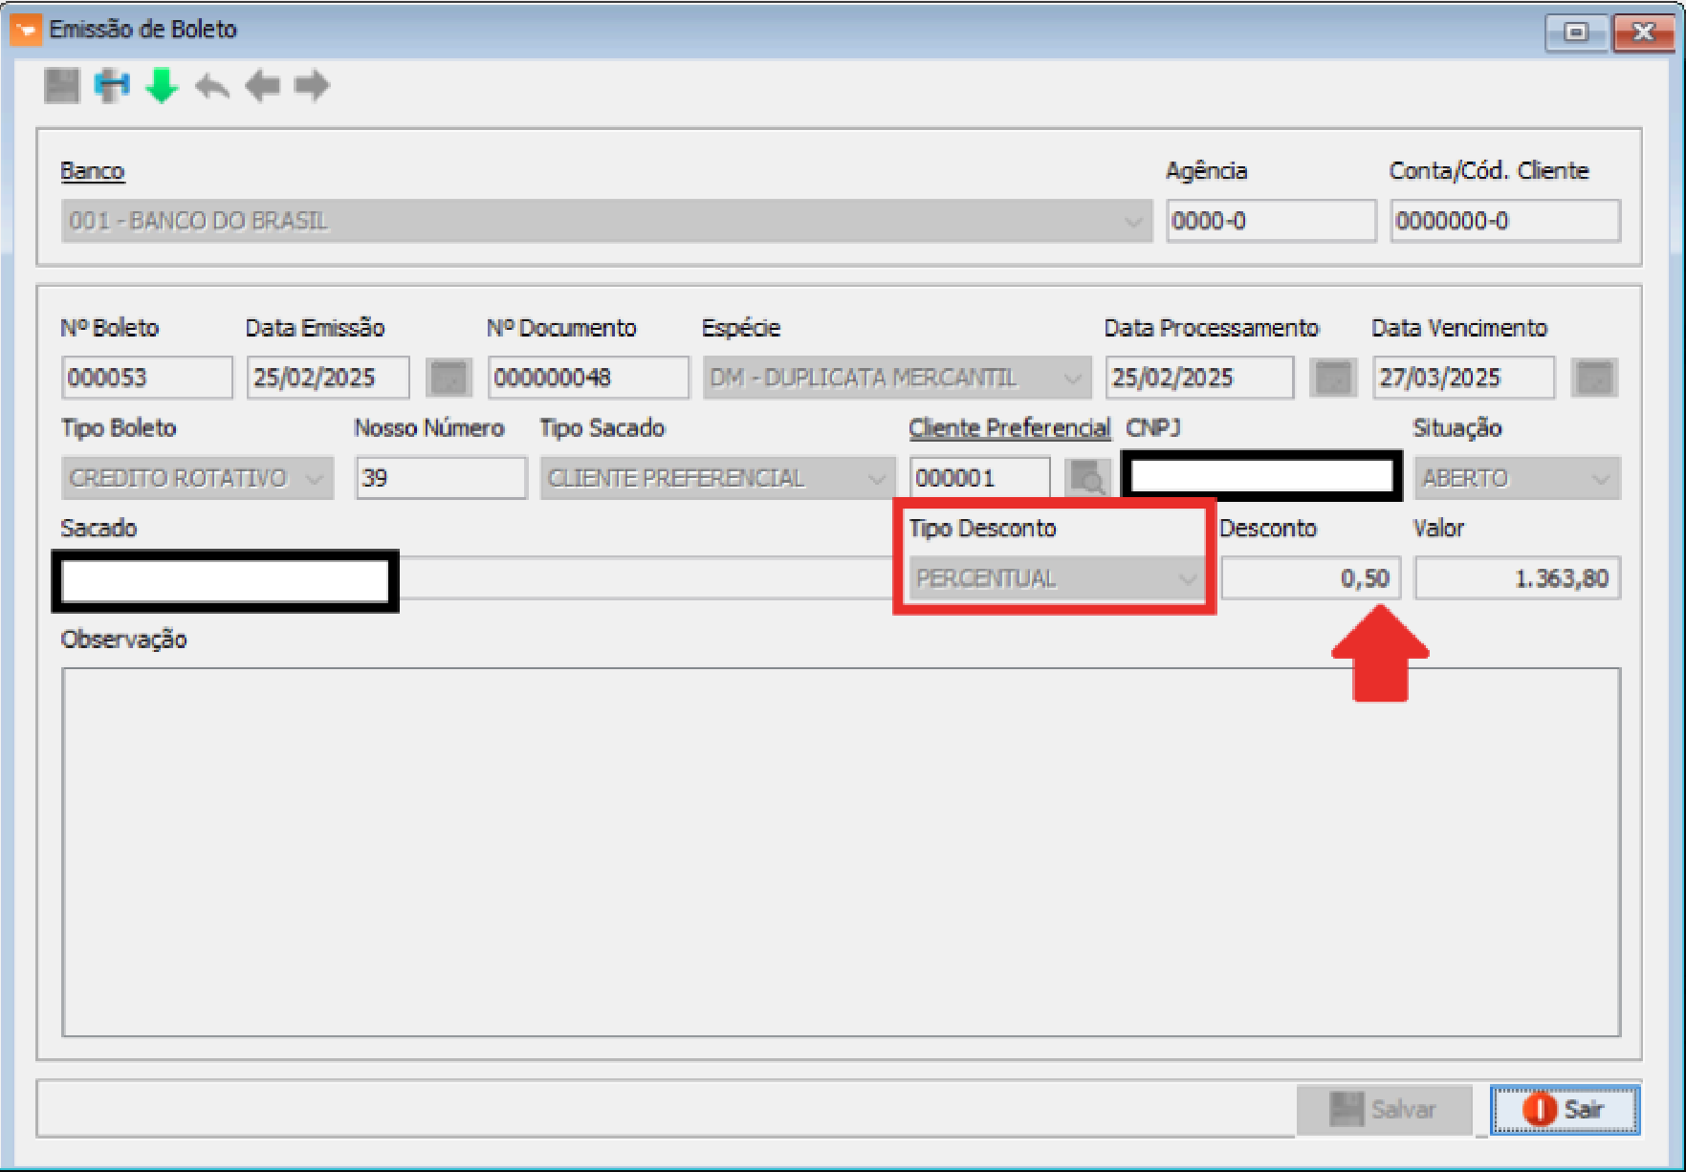The width and height of the screenshot is (1686, 1172).
Task: Click the green down arrow toolbar icon
Action: click(162, 86)
